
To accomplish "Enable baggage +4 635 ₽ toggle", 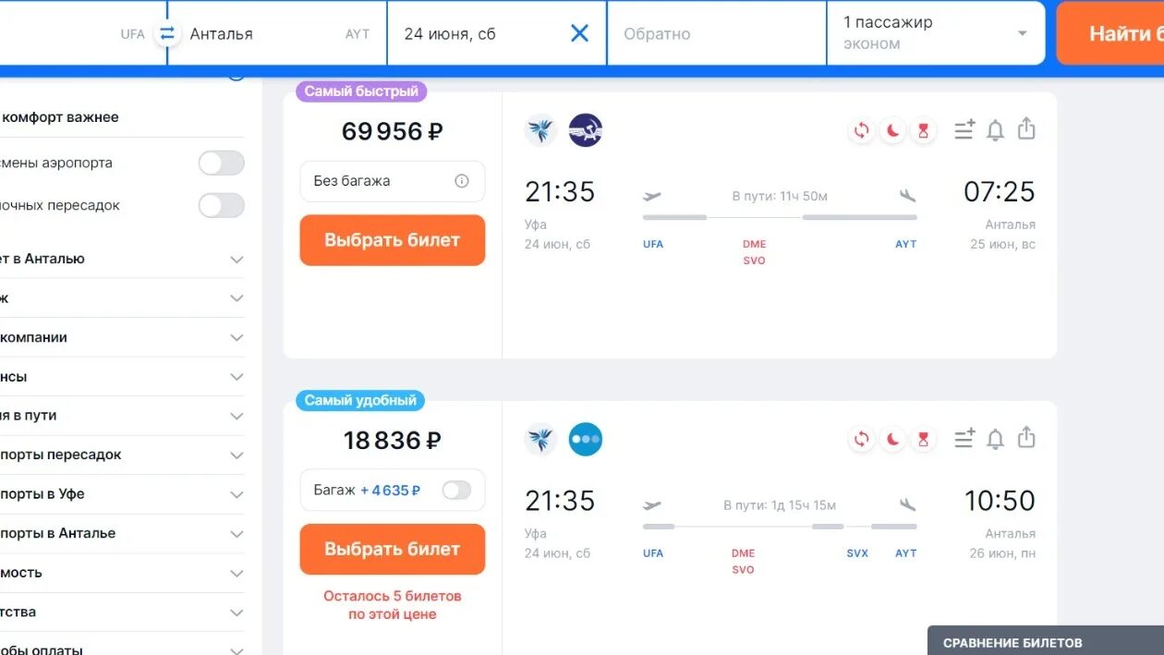I will [x=456, y=491].
